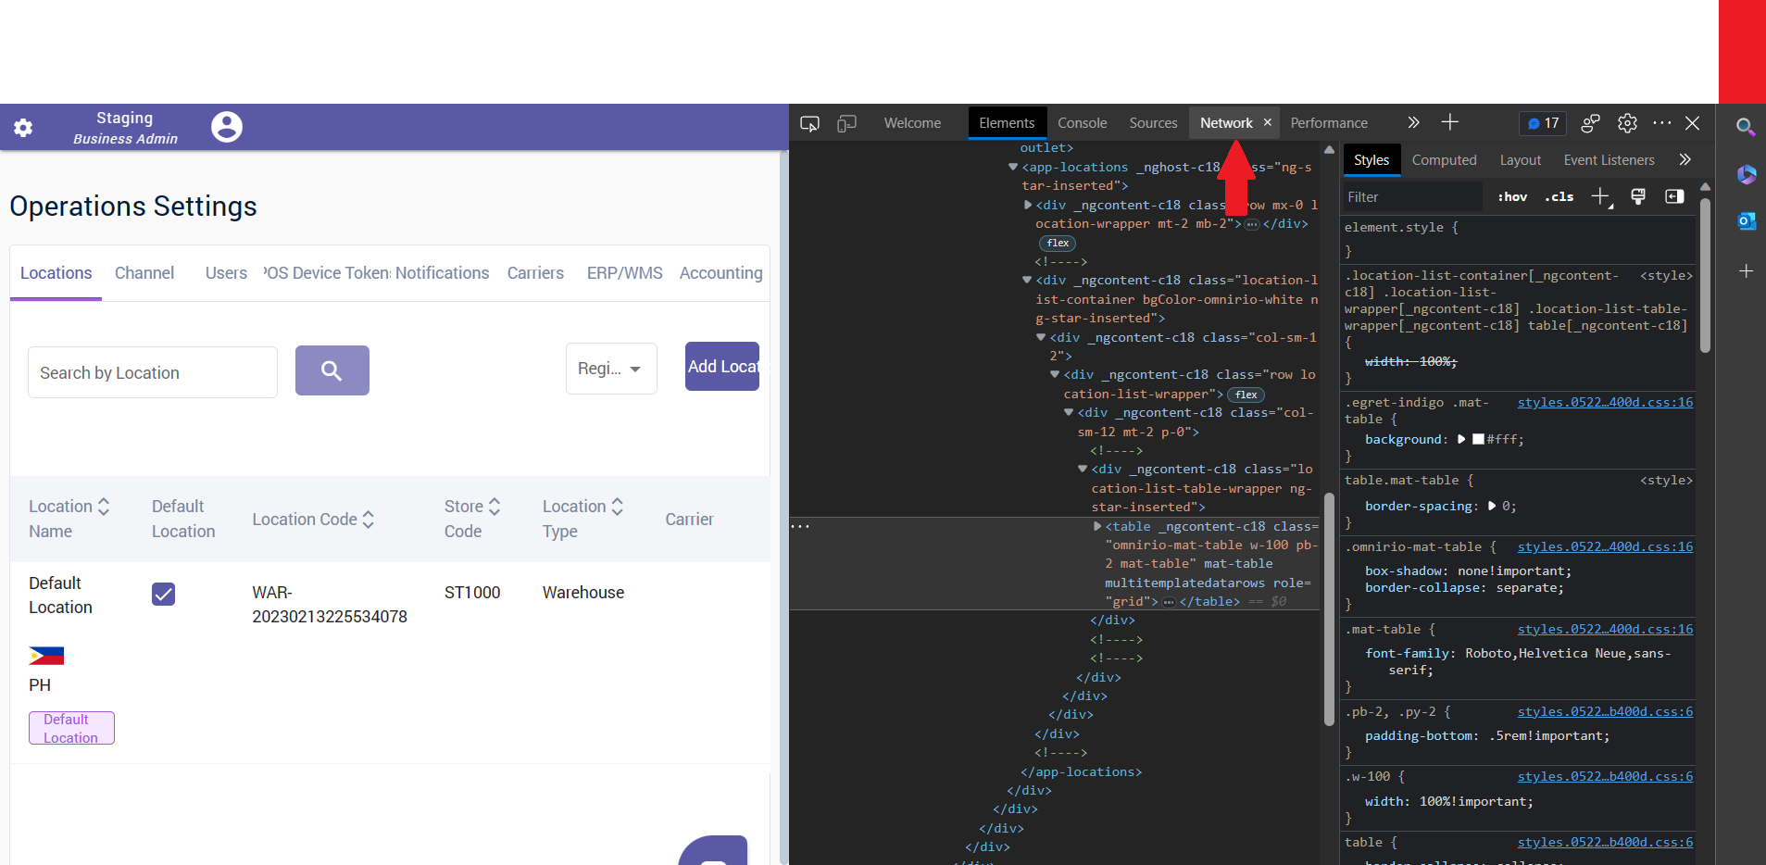Open the DevTools feedback/experiments icon
The image size is (1766, 865).
pos(1590,123)
